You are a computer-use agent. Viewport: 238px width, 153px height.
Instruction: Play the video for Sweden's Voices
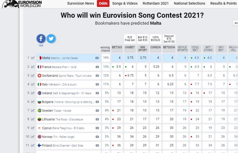pos(97,111)
